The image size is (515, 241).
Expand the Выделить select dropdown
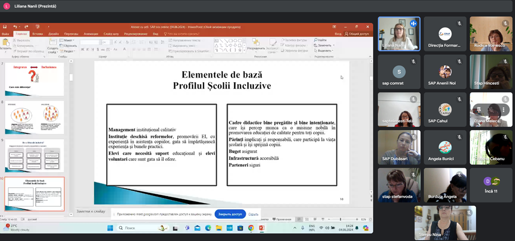(x=324, y=51)
